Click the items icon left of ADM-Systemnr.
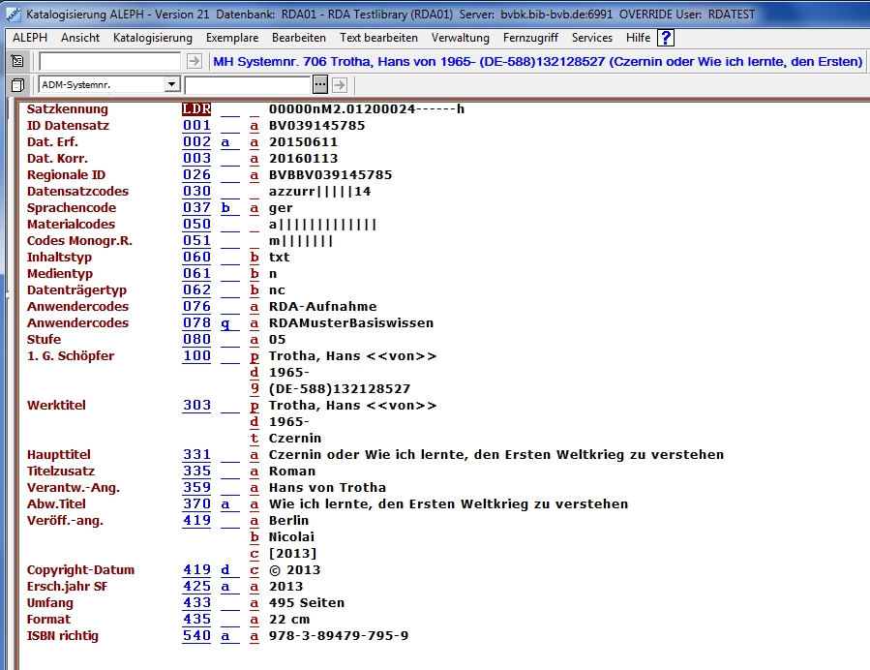Image resolution: width=870 pixels, height=670 pixels. tap(16, 85)
